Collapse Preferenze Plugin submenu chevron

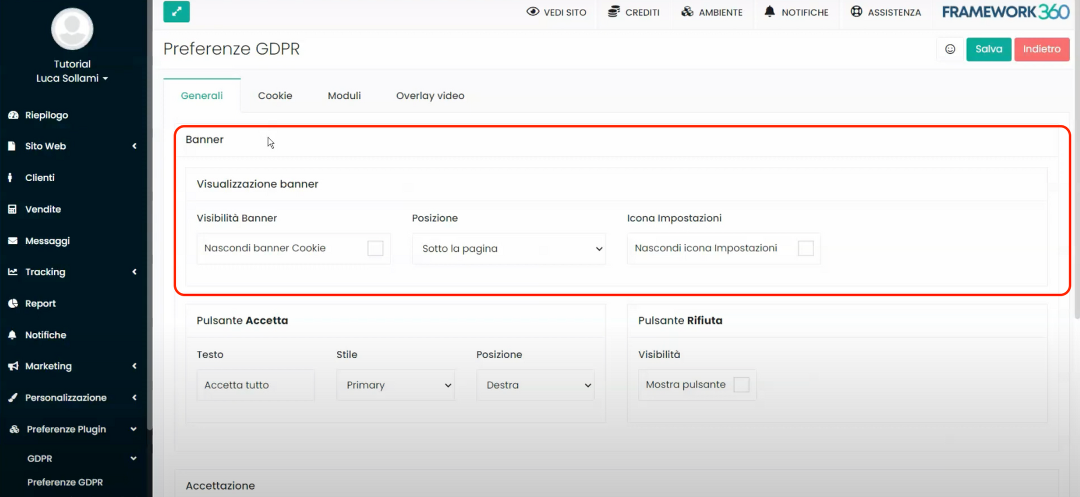pos(134,429)
